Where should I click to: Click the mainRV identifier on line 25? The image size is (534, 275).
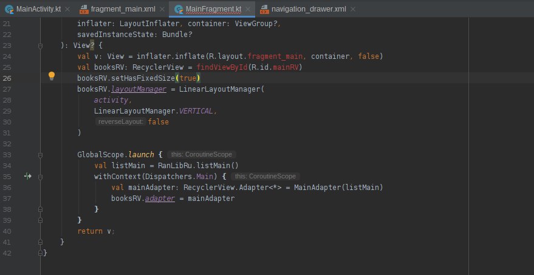(286, 67)
